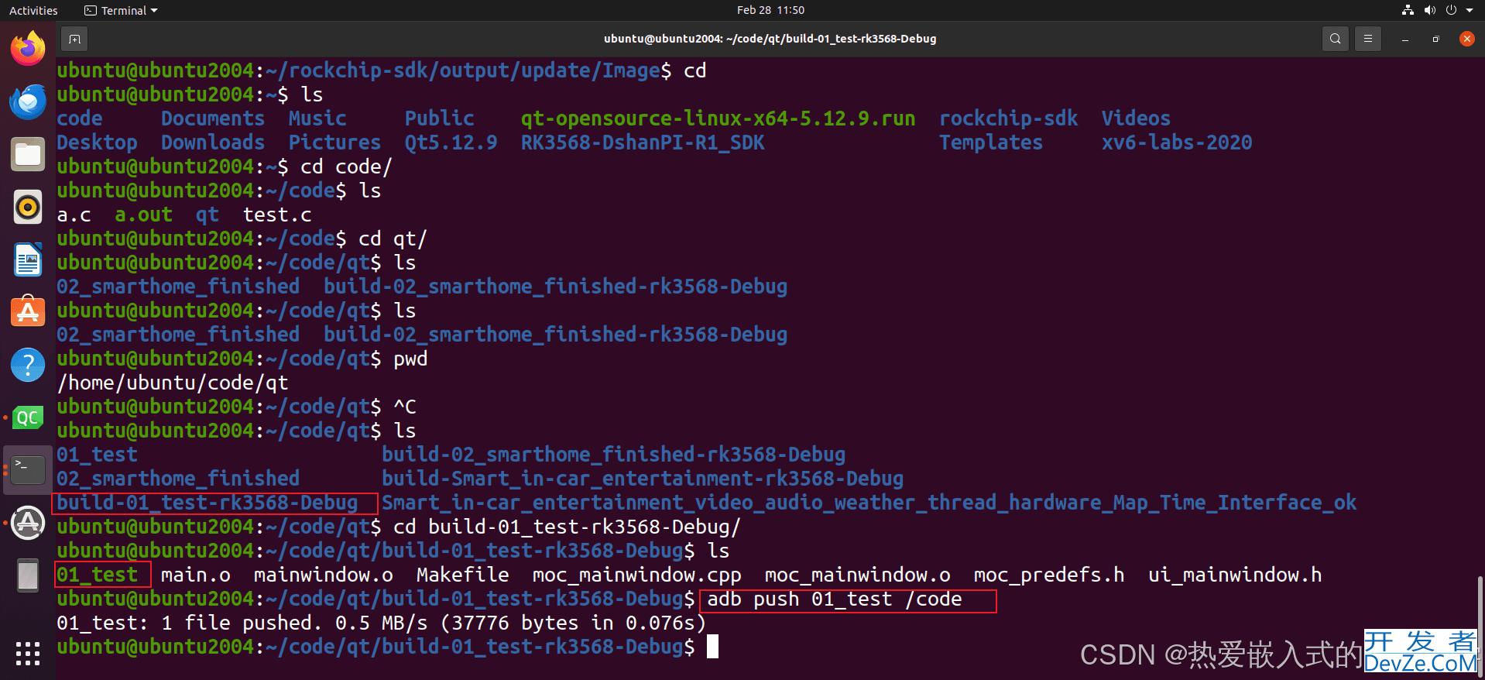Open the Activities overview
This screenshot has height=680, width=1485.
pyautogui.click(x=33, y=10)
